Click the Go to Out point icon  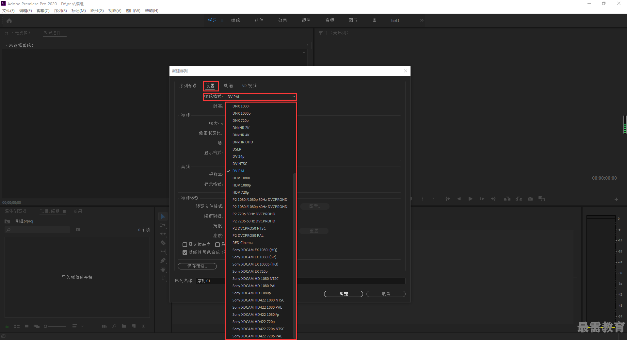point(493,199)
